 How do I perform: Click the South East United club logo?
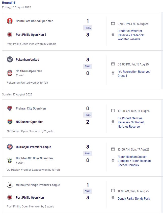click(x=10, y=21)
